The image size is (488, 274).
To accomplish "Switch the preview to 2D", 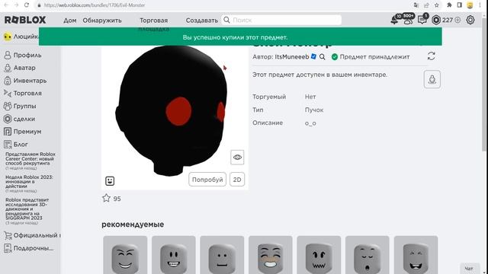I will click(x=237, y=180).
